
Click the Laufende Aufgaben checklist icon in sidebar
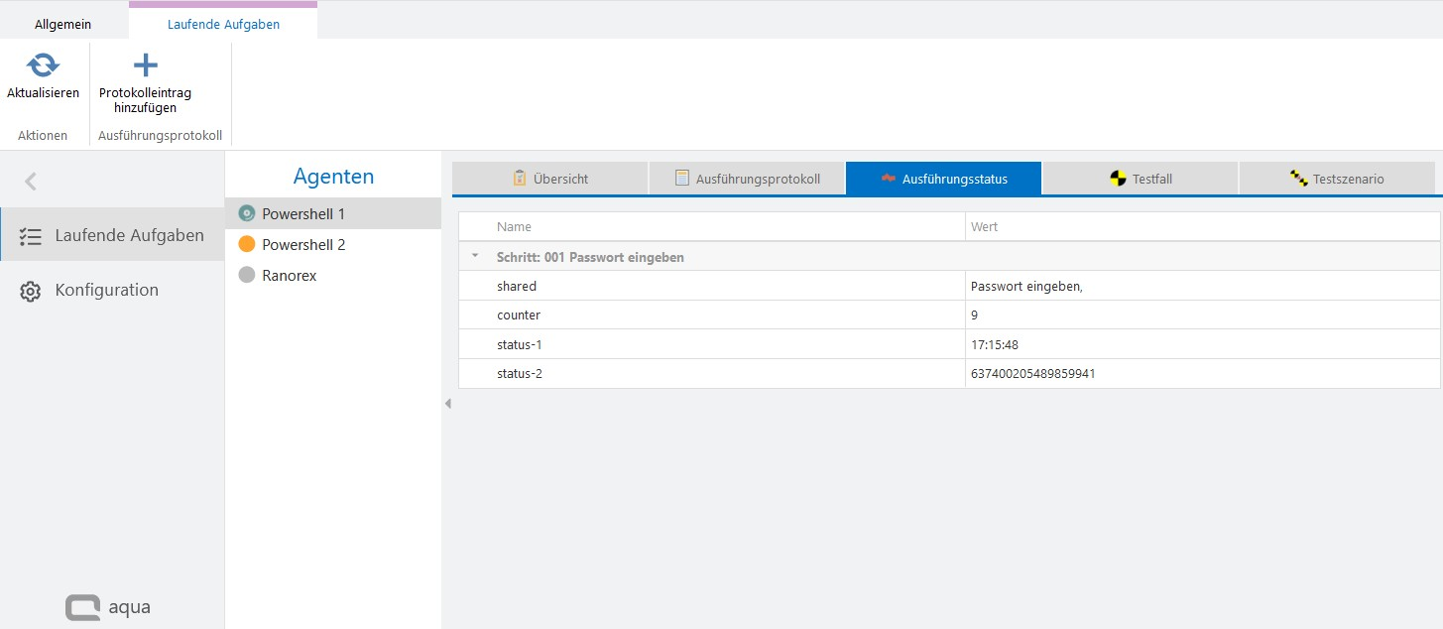coord(30,236)
